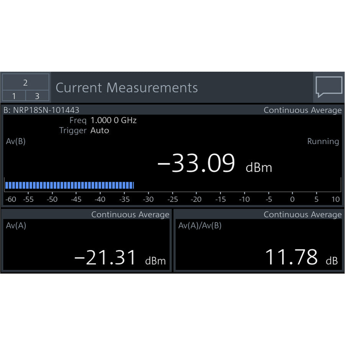The height and width of the screenshot is (345, 345).
Task: Open the Av(A) panel's Continuous Average selector
Action: pos(130,215)
